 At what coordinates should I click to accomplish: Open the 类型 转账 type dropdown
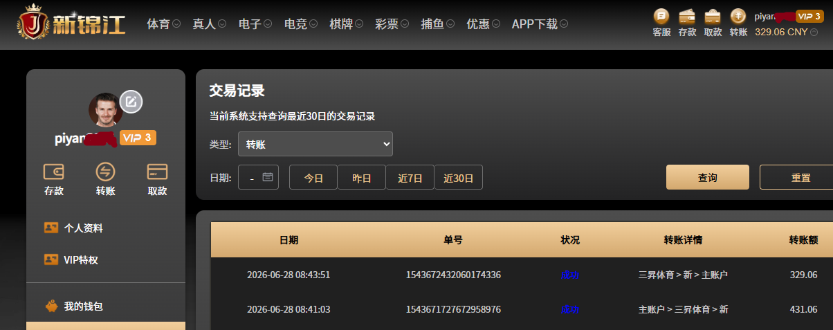(x=315, y=144)
